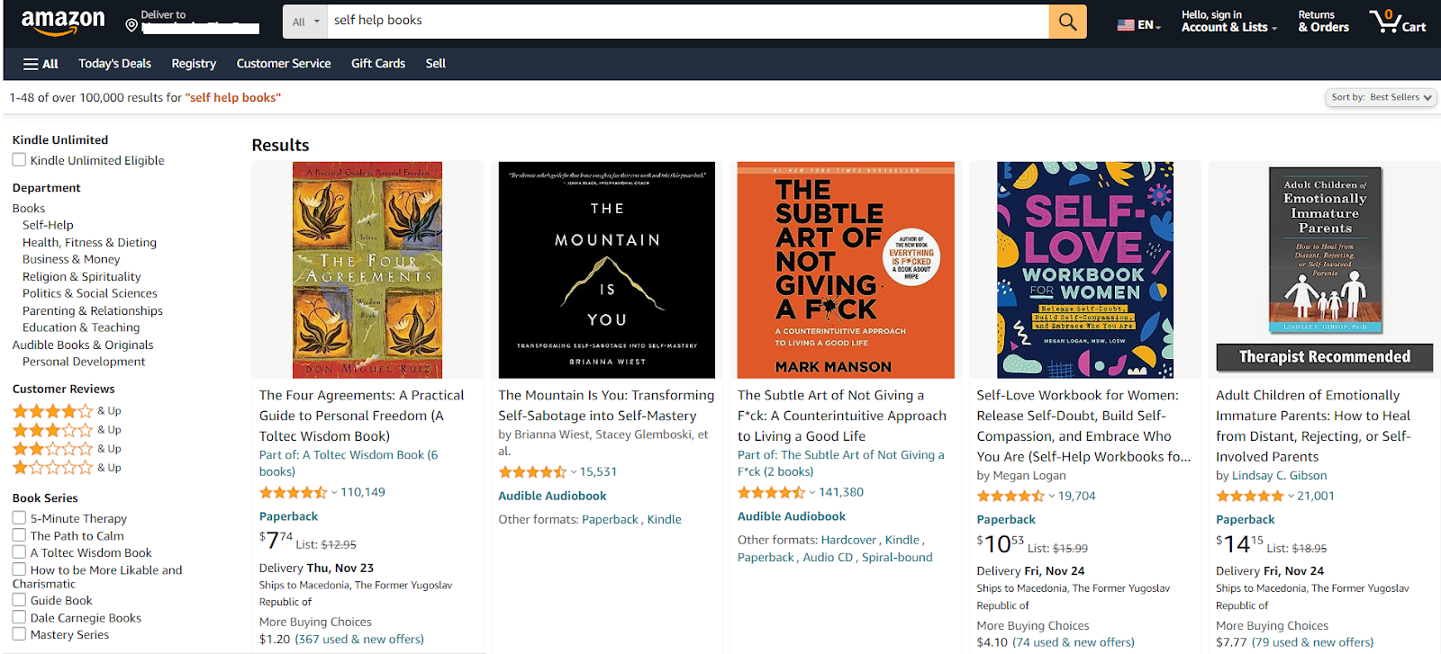This screenshot has width=1441, height=654.
Task: Click star rating of Adult Children book
Action: point(1249,497)
